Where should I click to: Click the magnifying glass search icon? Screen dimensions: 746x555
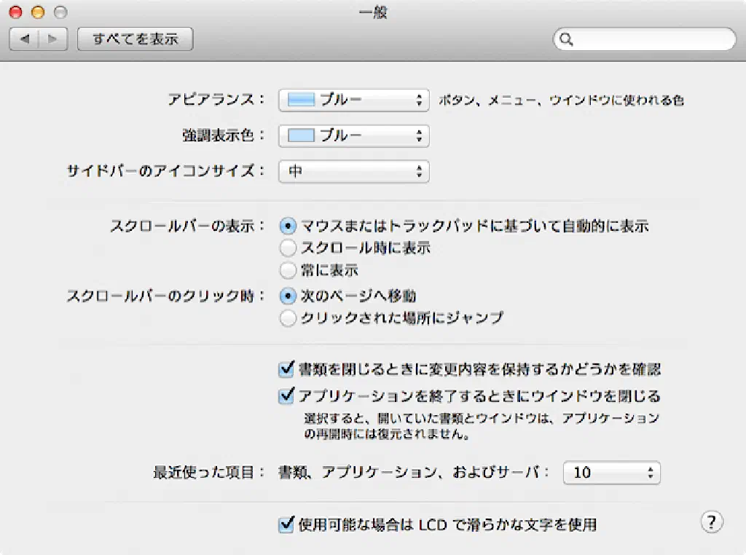pyautogui.click(x=566, y=39)
